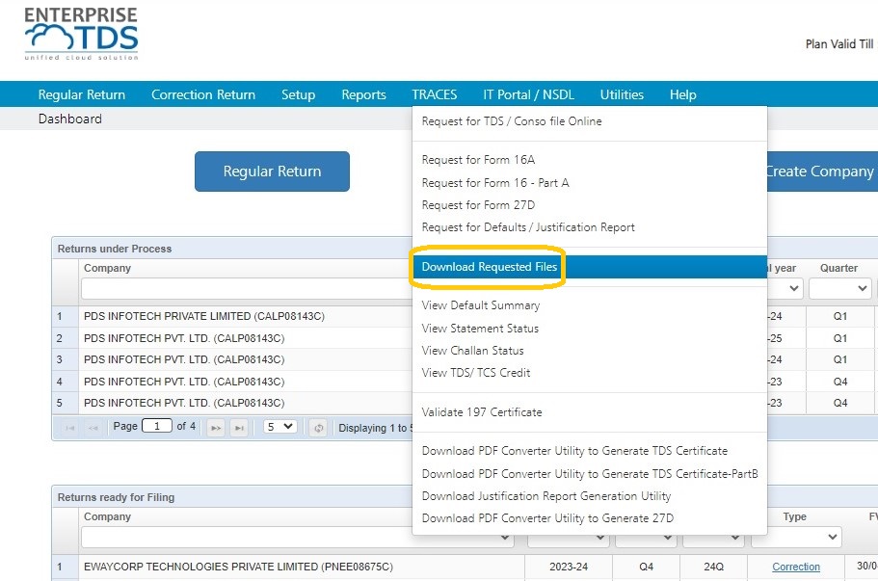Click the TRACES menu

pos(435,94)
